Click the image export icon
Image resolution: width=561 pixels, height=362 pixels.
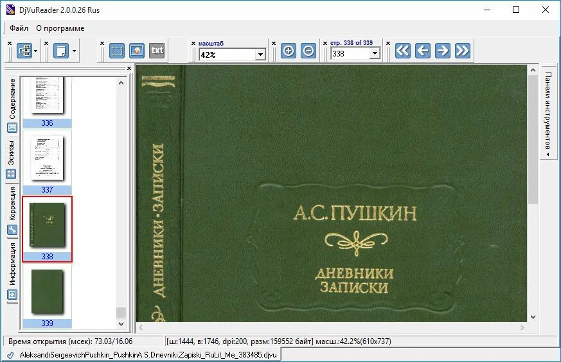point(137,51)
